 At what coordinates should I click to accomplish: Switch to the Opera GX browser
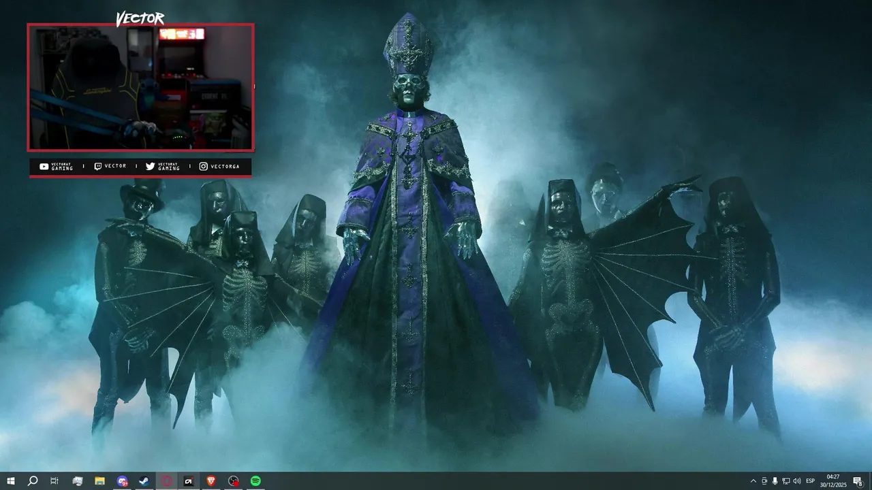[x=167, y=481]
